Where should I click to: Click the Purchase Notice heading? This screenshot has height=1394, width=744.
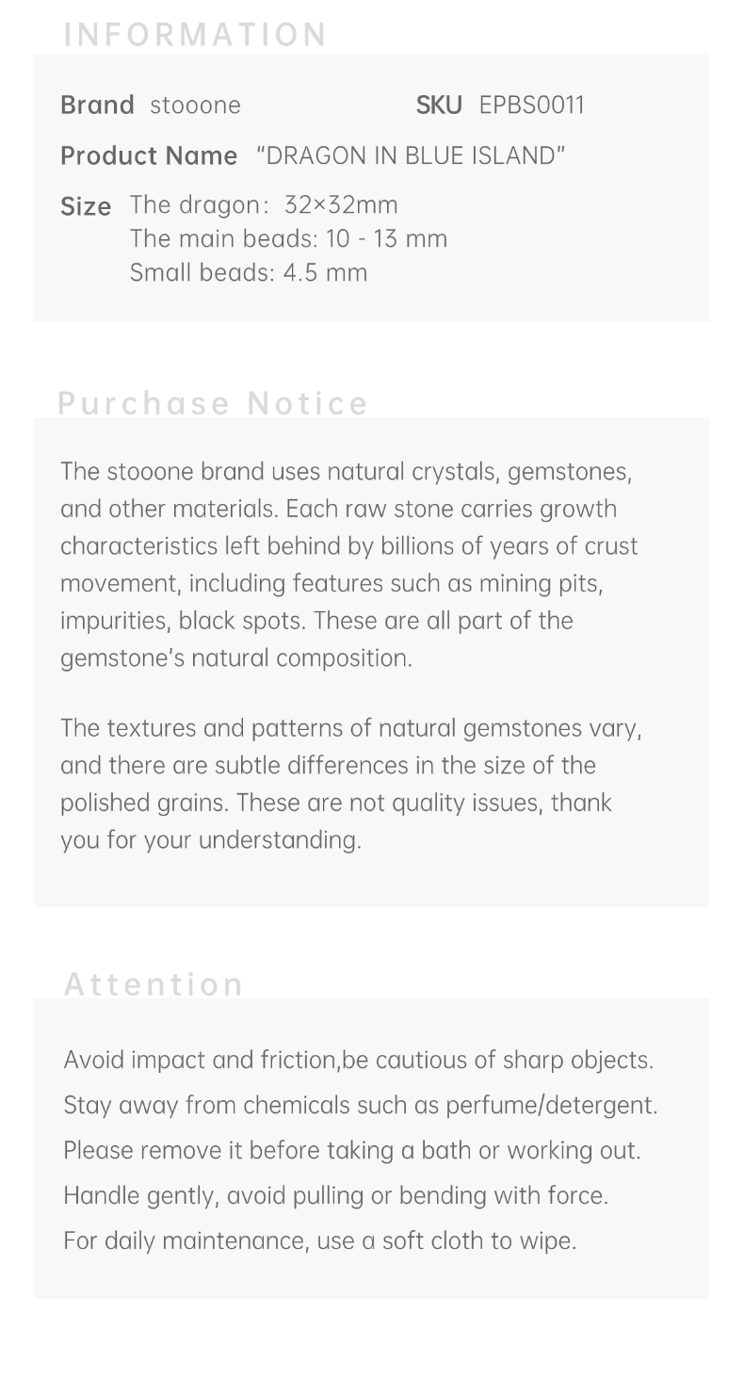[213, 403]
